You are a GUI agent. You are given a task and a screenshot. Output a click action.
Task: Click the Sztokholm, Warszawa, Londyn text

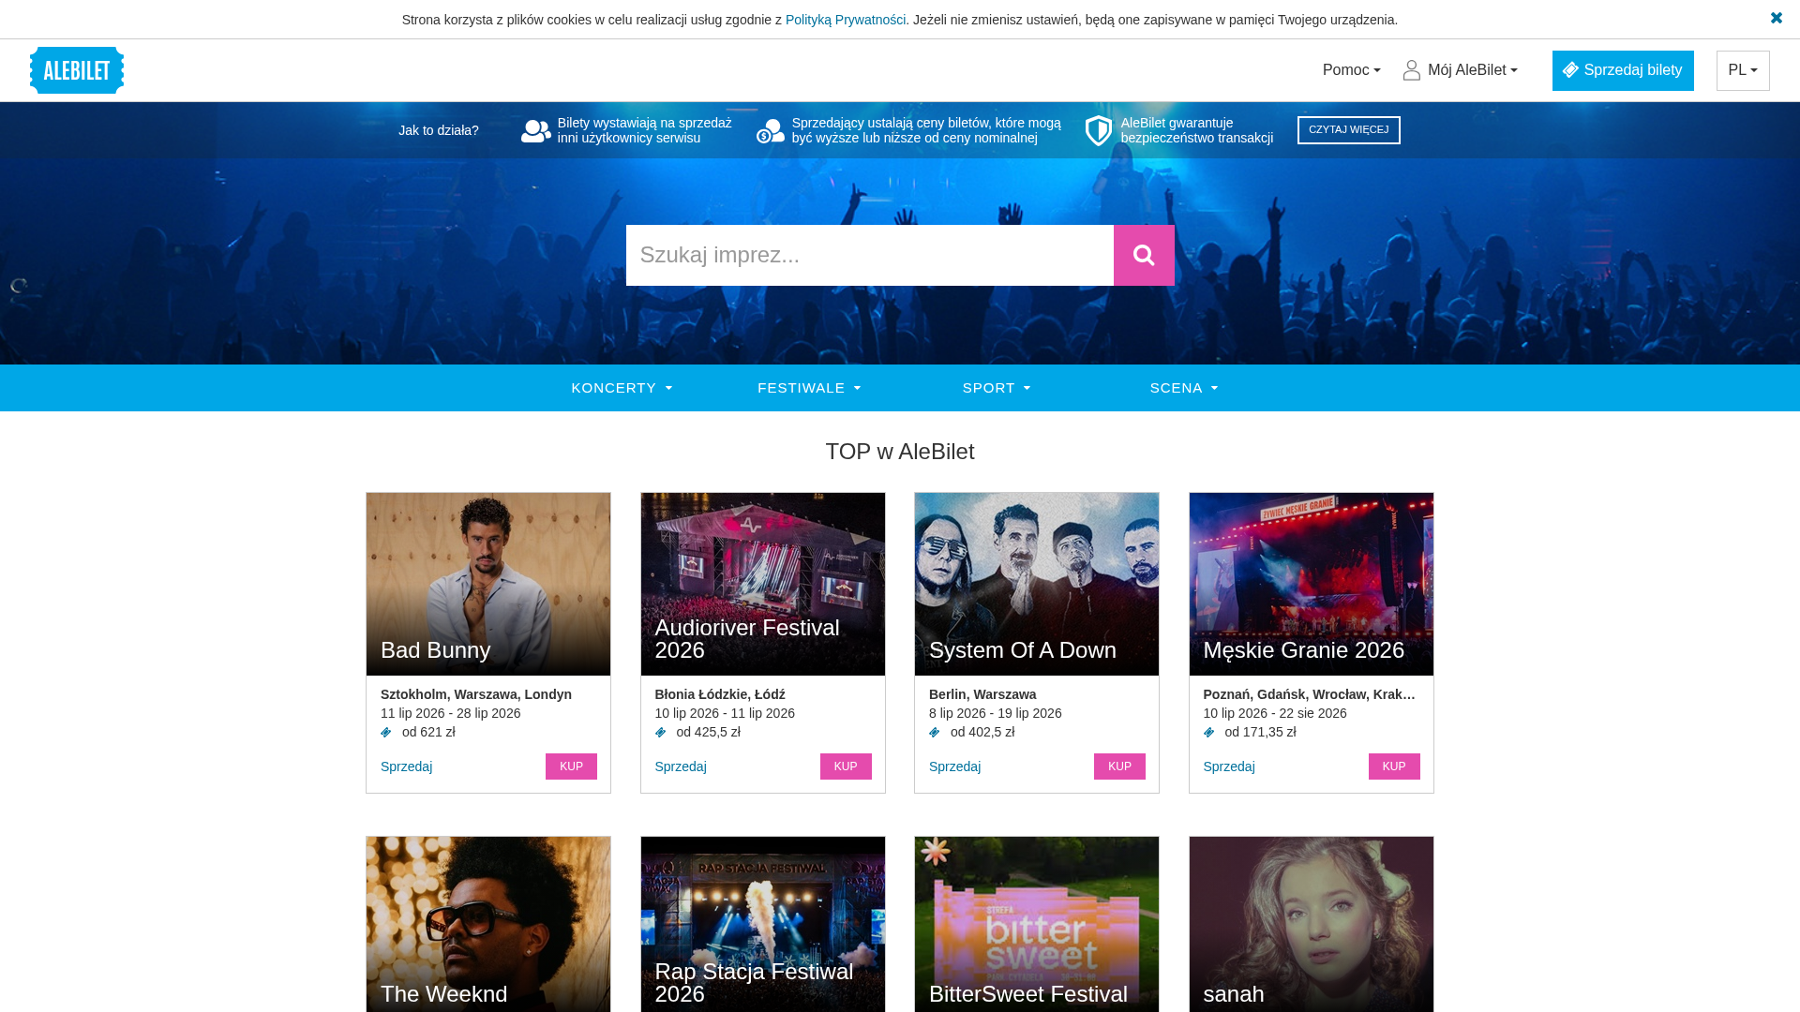pos(476,694)
